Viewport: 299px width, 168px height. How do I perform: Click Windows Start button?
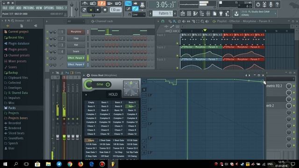(5, 164)
